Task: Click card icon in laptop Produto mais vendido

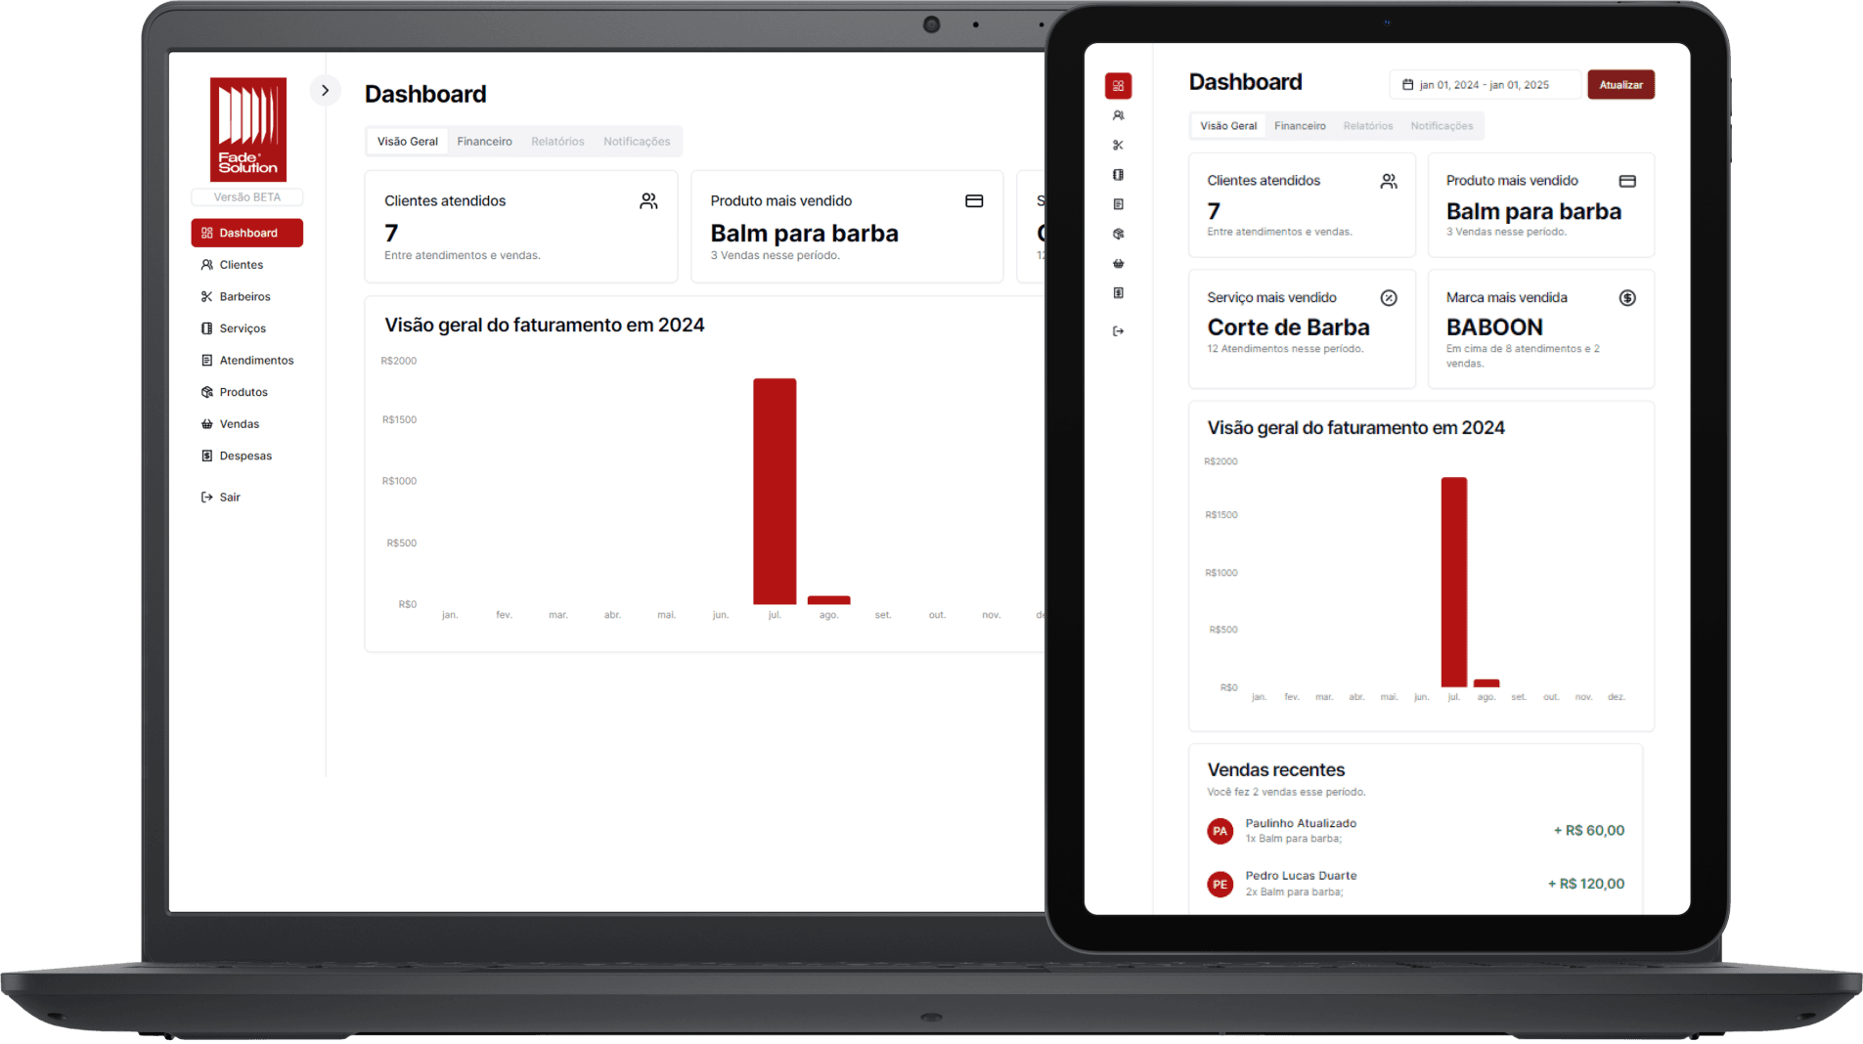Action: coord(974,201)
